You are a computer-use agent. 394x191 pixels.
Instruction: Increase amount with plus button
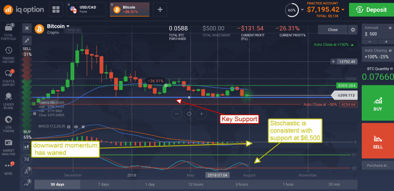[x=386, y=42]
